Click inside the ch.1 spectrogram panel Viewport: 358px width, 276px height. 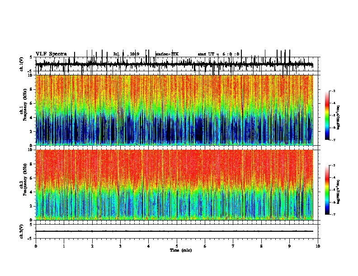(x=174, y=110)
